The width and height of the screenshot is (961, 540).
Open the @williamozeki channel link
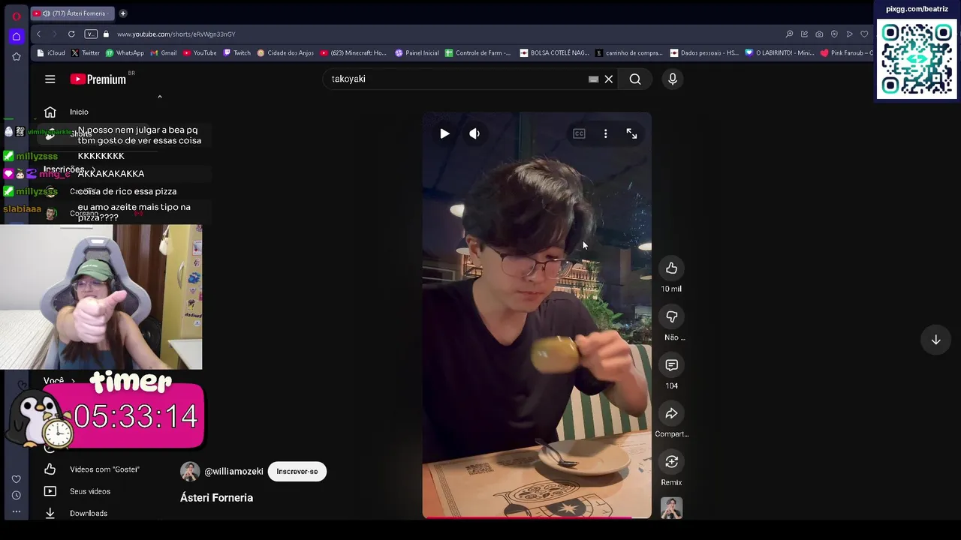pos(233,472)
